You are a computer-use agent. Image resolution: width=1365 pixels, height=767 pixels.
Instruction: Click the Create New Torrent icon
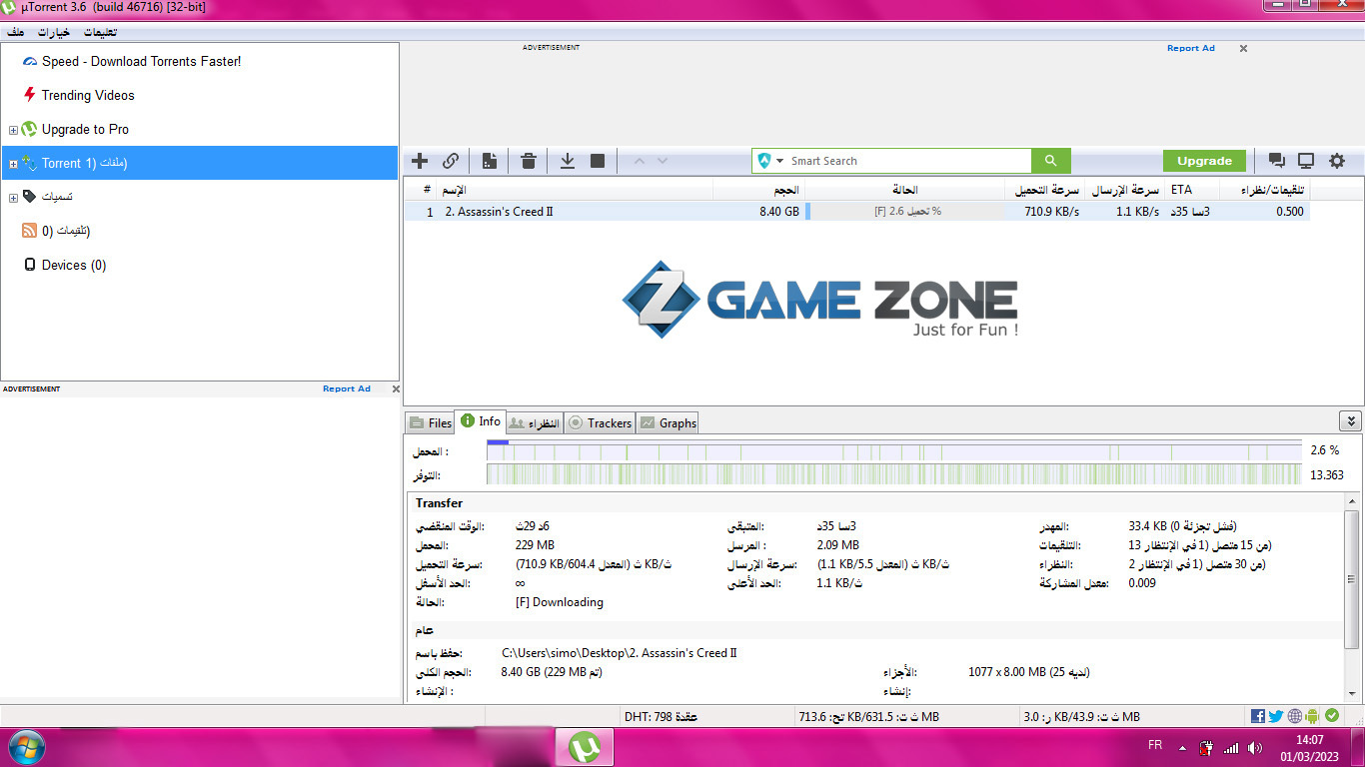[490, 161]
